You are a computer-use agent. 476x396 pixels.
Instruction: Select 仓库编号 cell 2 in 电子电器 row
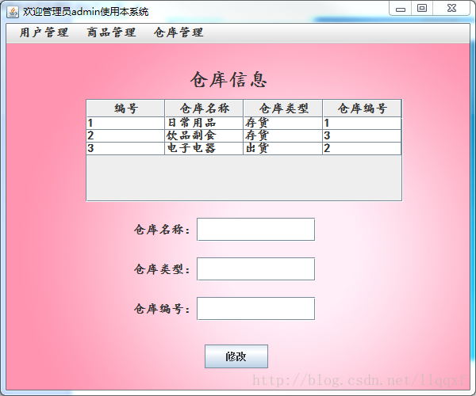(363, 148)
